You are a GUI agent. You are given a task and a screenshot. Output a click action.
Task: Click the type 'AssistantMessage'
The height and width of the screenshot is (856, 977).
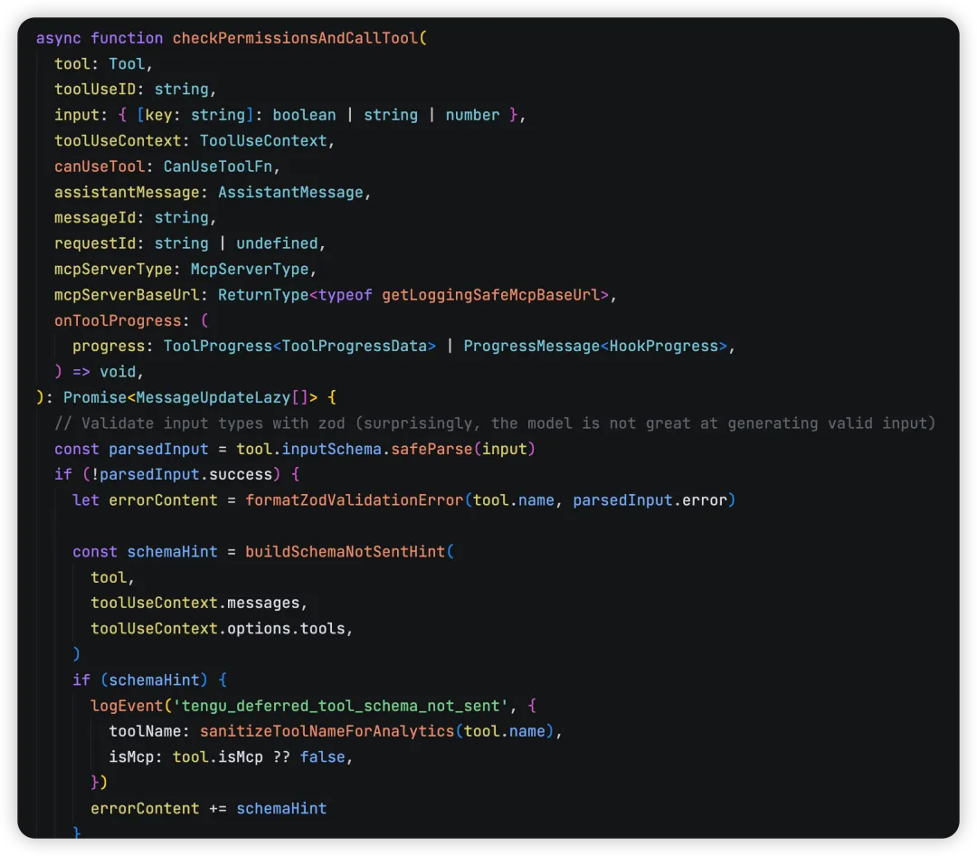(290, 192)
